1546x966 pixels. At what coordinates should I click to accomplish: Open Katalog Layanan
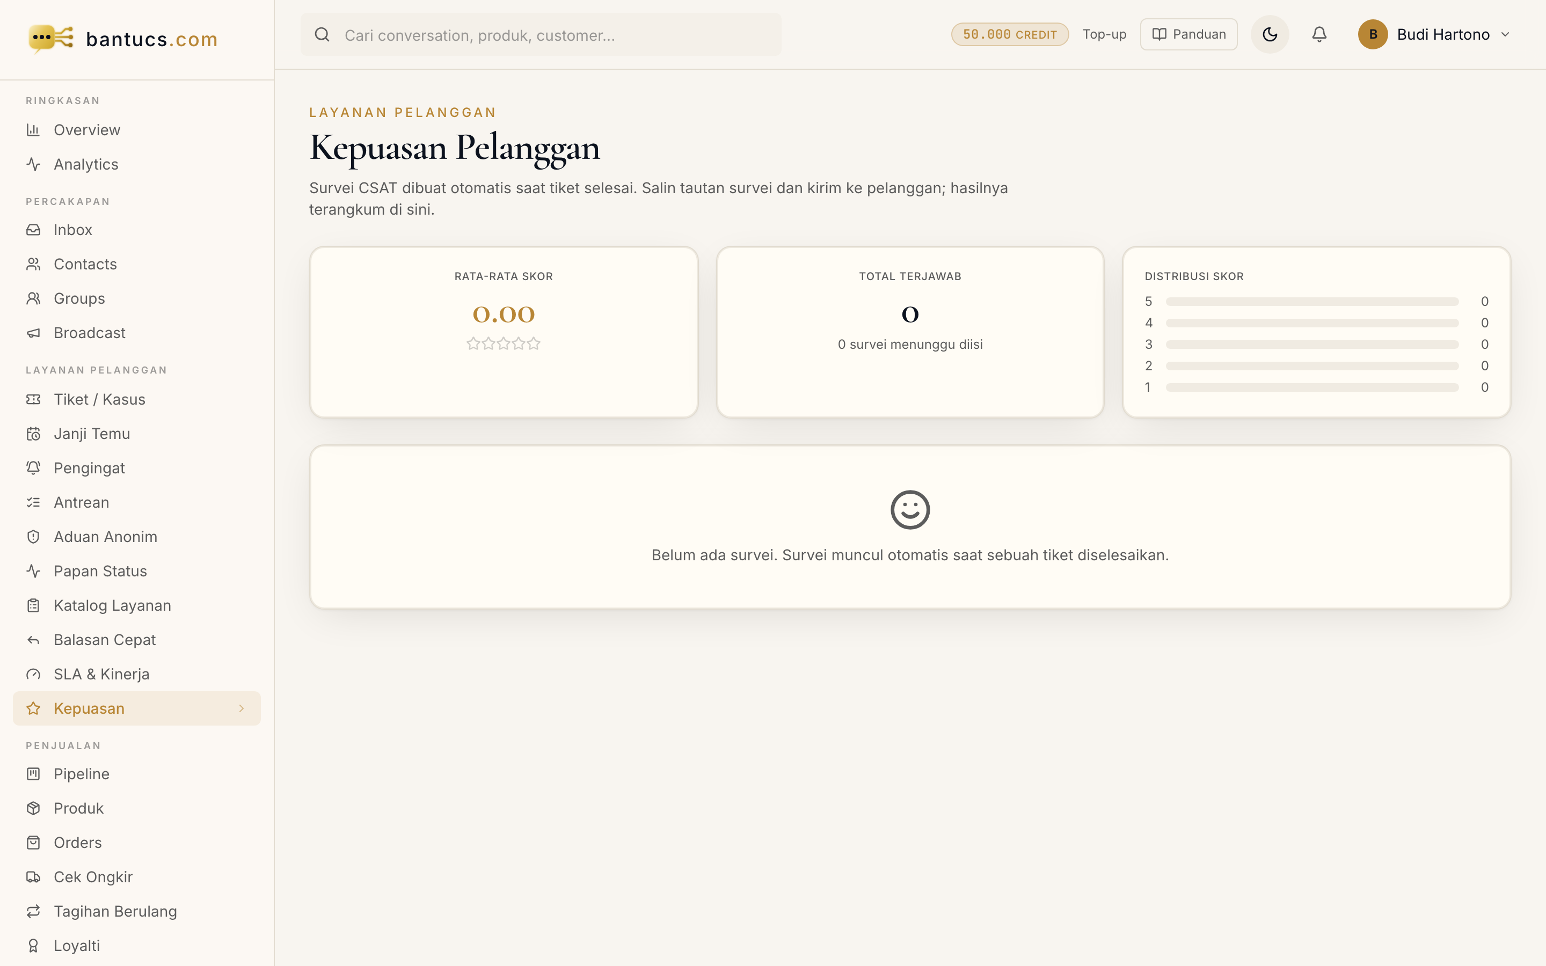click(137, 606)
